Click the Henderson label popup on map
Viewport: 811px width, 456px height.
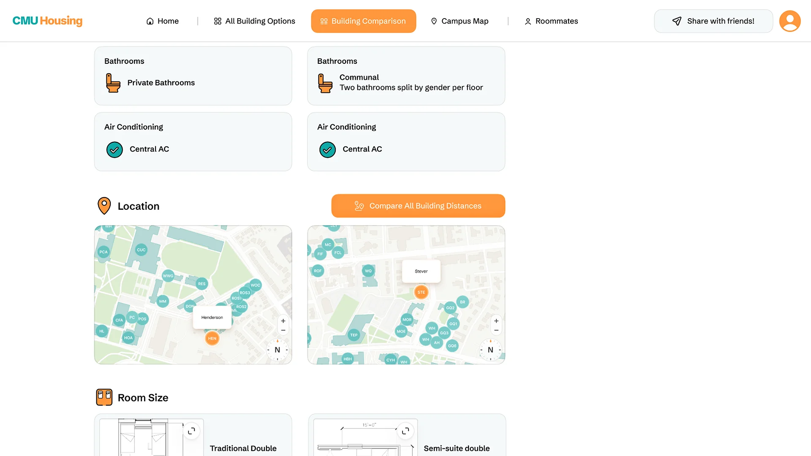(212, 318)
